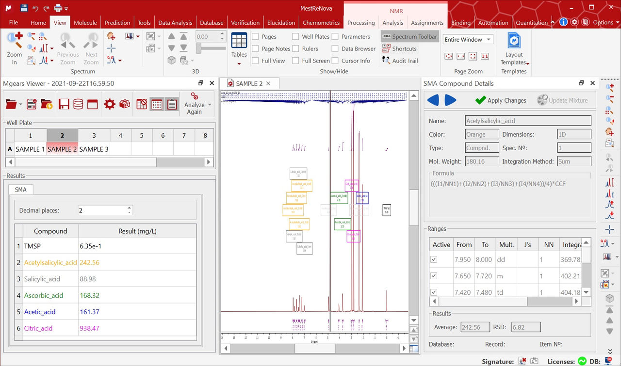This screenshot has width=621, height=366.
Task: Click the Update Mixture button
Action: pyautogui.click(x=563, y=100)
